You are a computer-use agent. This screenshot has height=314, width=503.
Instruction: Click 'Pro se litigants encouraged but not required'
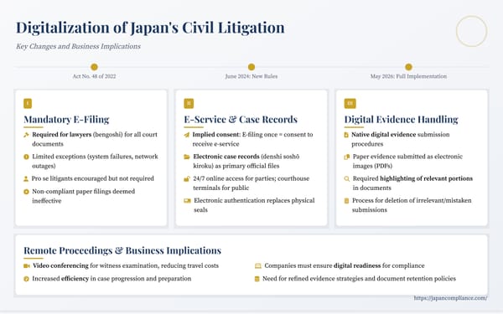pos(93,178)
